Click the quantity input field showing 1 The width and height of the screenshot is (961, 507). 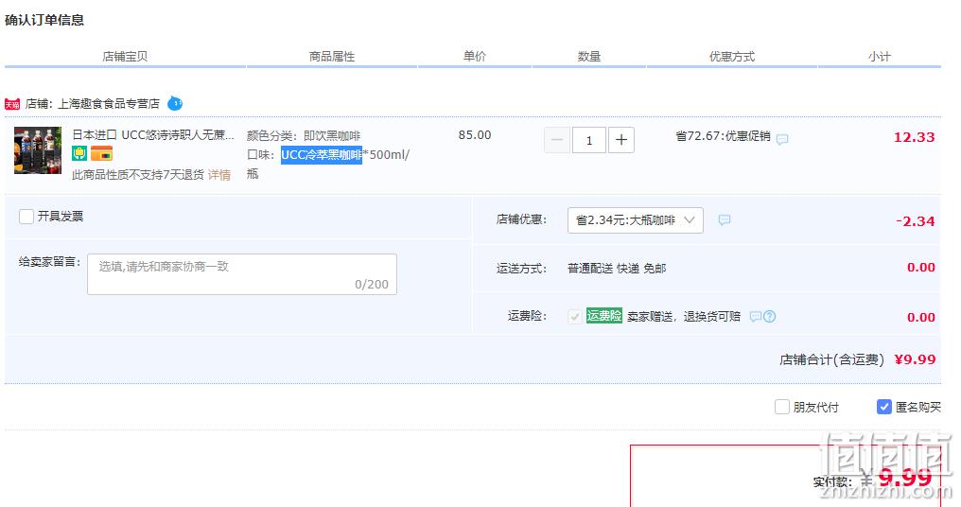(589, 140)
